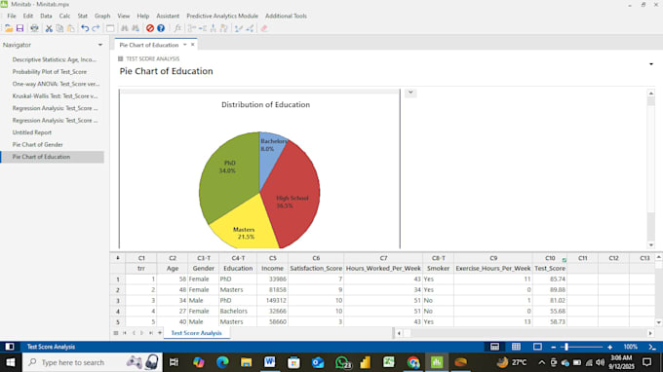Viewport: 663px width, 372px height.
Task: Open Pie Chart of Gender in Navigator
Action: 38,144
